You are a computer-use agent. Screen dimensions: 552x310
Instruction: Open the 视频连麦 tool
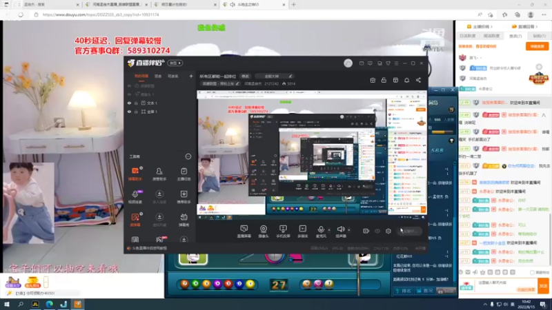coord(135,196)
